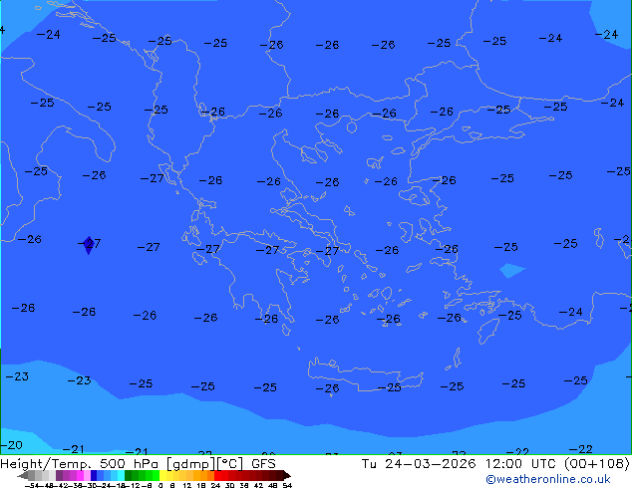Click the bright red swatch above the 24 legend label

[x=217, y=475]
